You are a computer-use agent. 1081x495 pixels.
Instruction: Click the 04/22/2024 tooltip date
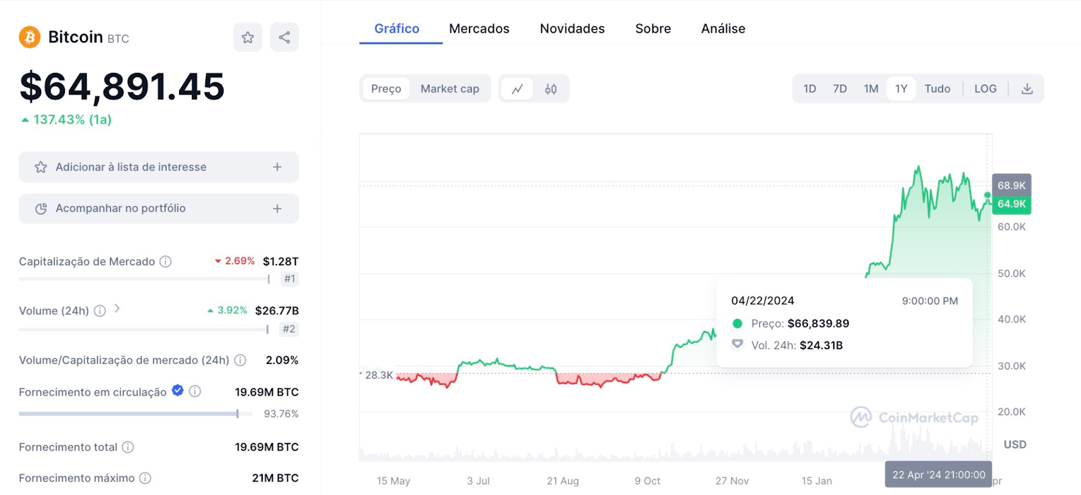(763, 301)
